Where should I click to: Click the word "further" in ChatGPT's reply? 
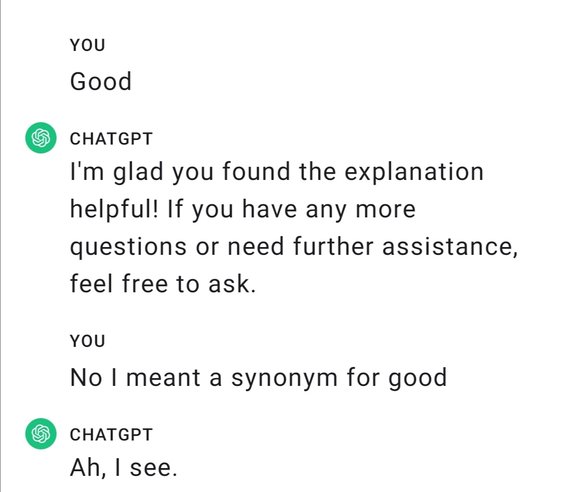click(333, 247)
